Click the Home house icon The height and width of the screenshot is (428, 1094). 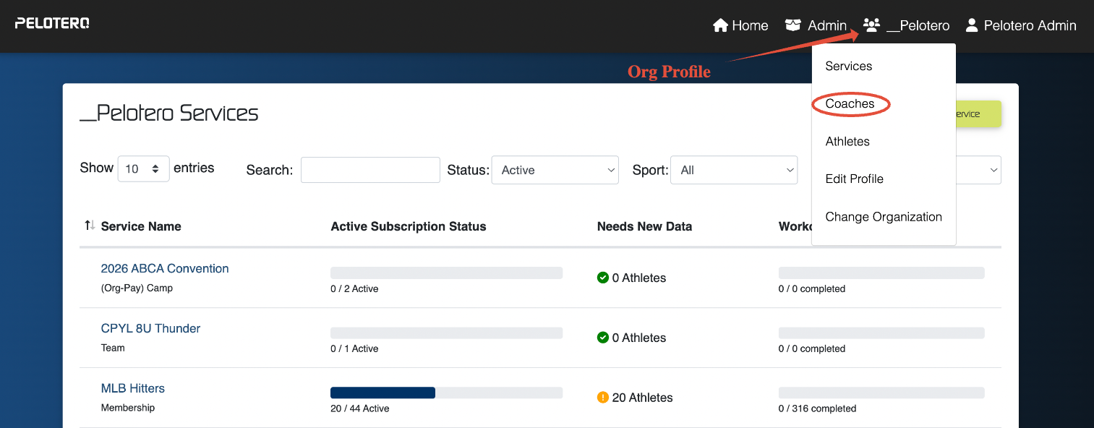[x=720, y=25]
